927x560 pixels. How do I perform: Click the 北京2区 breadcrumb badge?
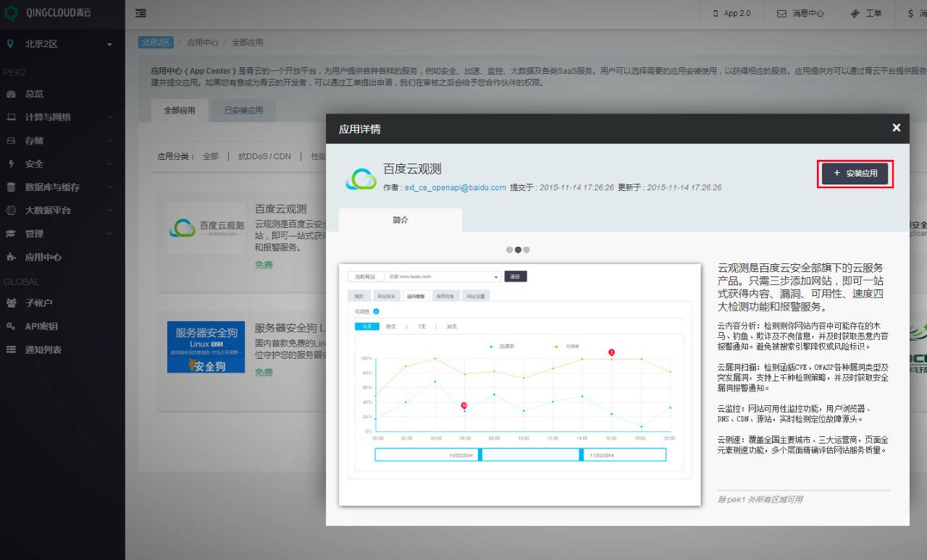point(156,42)
